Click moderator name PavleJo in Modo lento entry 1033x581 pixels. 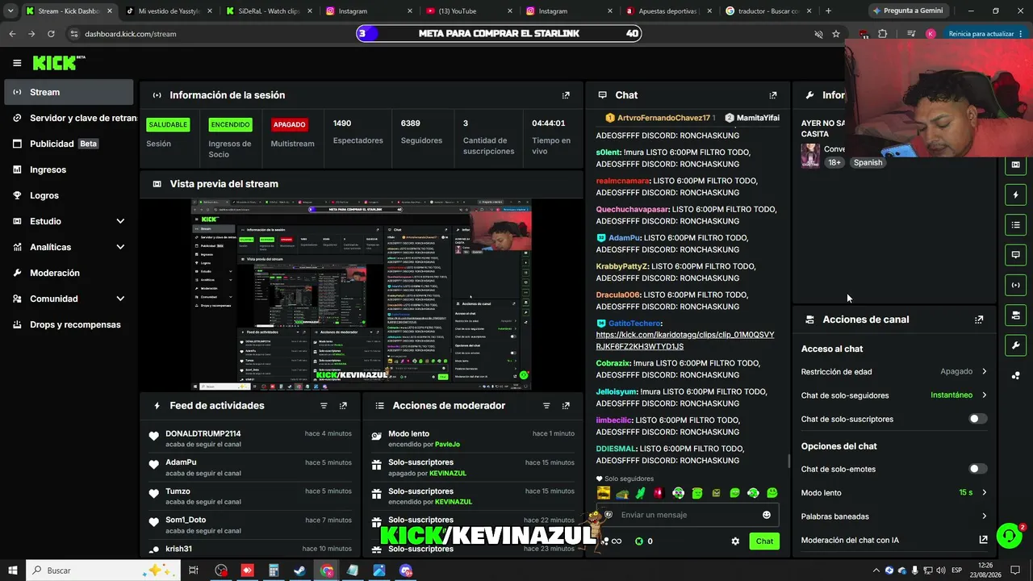(x=447, y=445)
